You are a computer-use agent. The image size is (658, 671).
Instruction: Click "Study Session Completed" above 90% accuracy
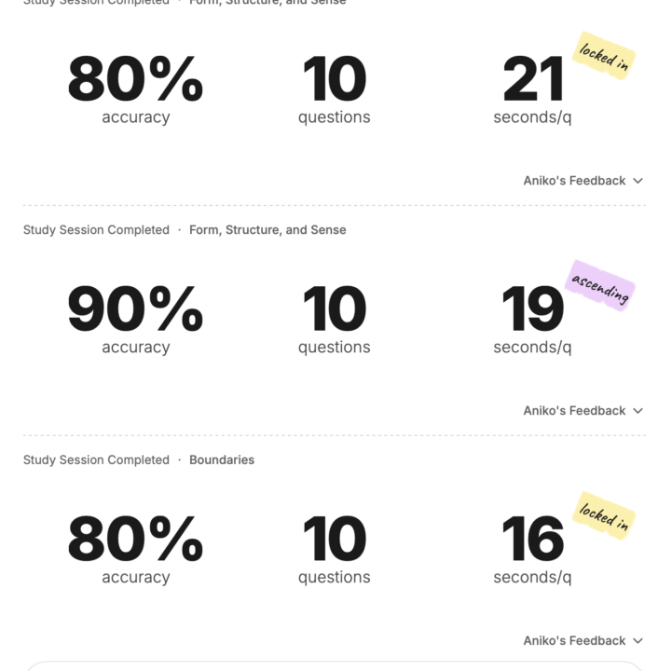(x=96, y=230)
